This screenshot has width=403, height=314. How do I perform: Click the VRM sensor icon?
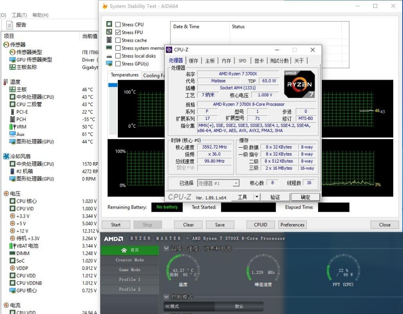click(x=12, y=127)
